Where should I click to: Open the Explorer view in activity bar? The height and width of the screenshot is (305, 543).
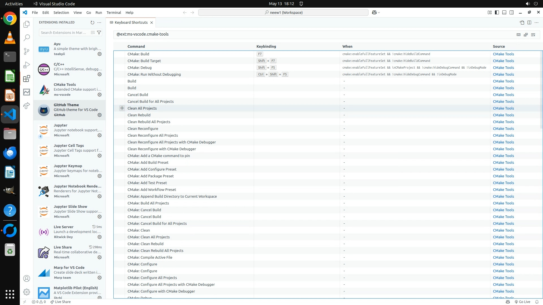[x=27, y=24]
